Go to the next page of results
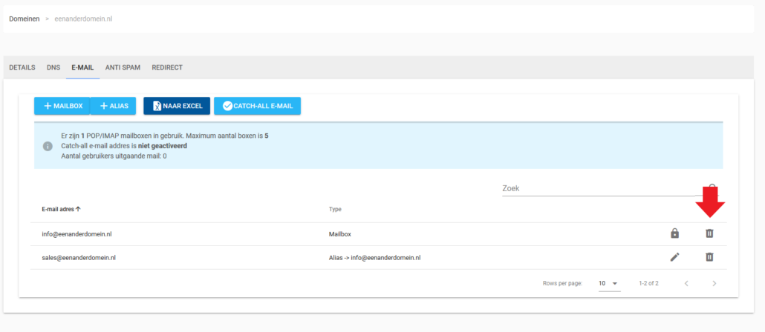 click(x=714, y=283)
